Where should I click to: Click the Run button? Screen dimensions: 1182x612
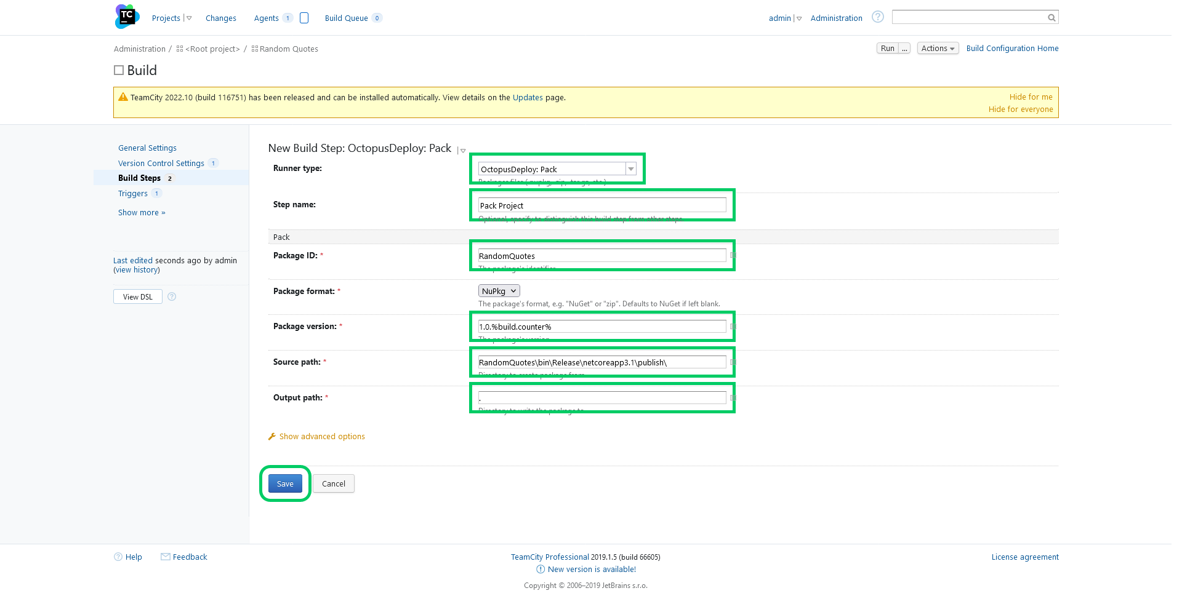(888, 49)
